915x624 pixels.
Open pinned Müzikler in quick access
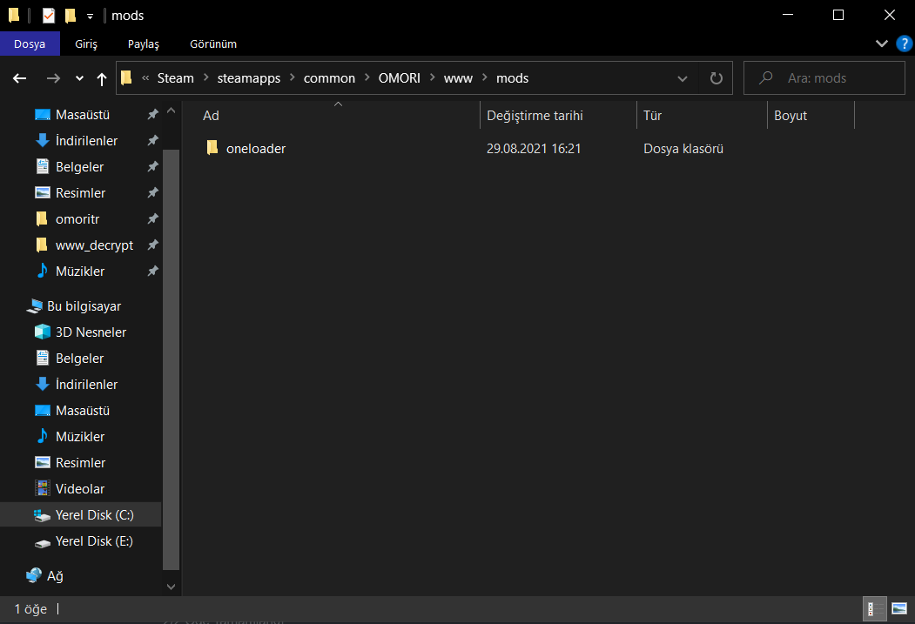80,272
